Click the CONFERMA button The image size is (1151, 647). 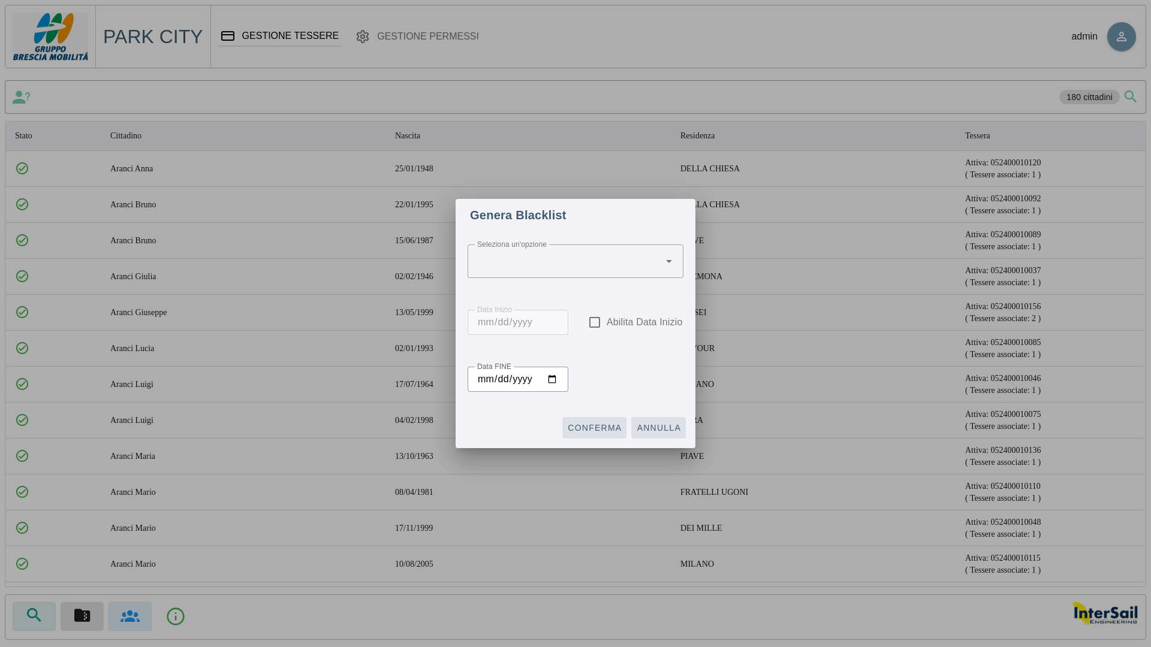(x=594, y=428)
